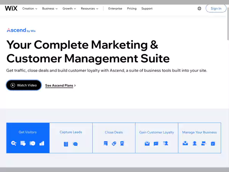
Task: Expand the Resources dropdown menu
Action: 90,8
